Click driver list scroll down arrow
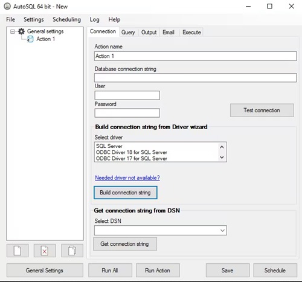302x282 pixels. click(222, 157)
